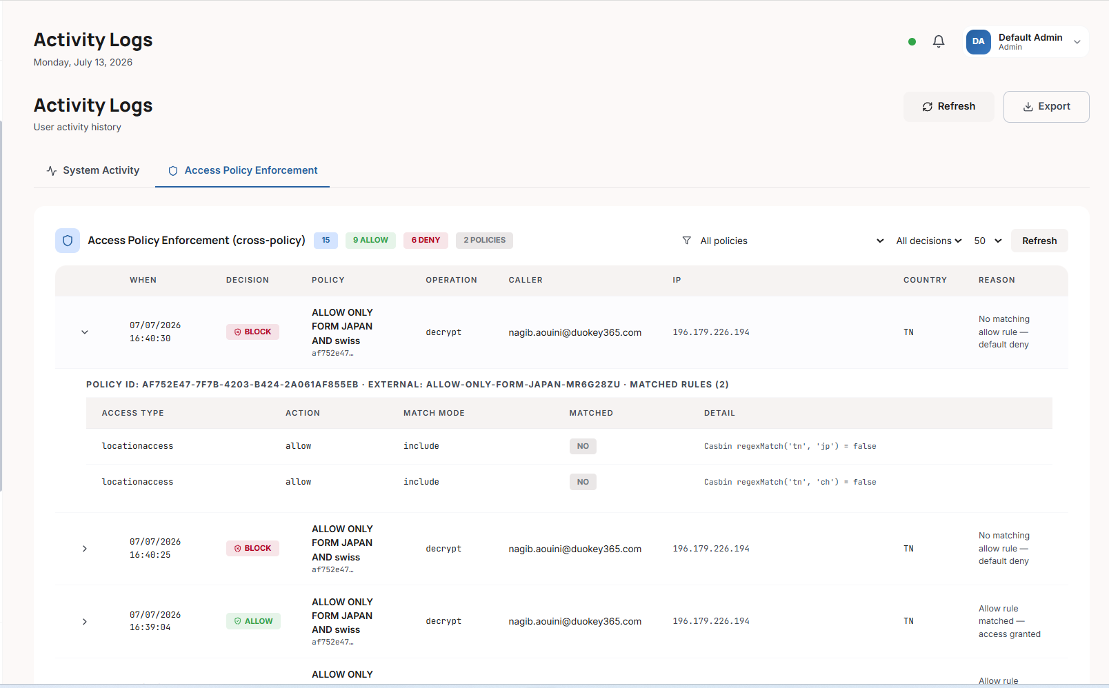Screen dimensions: 1109x688
Task: Switch to the System Activity tab
Action: [93, 170]
